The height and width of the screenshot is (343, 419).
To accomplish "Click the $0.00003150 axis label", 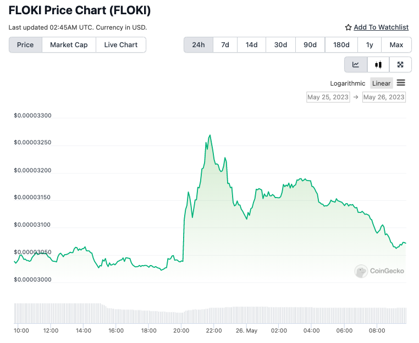I will (x=32, y=198).
